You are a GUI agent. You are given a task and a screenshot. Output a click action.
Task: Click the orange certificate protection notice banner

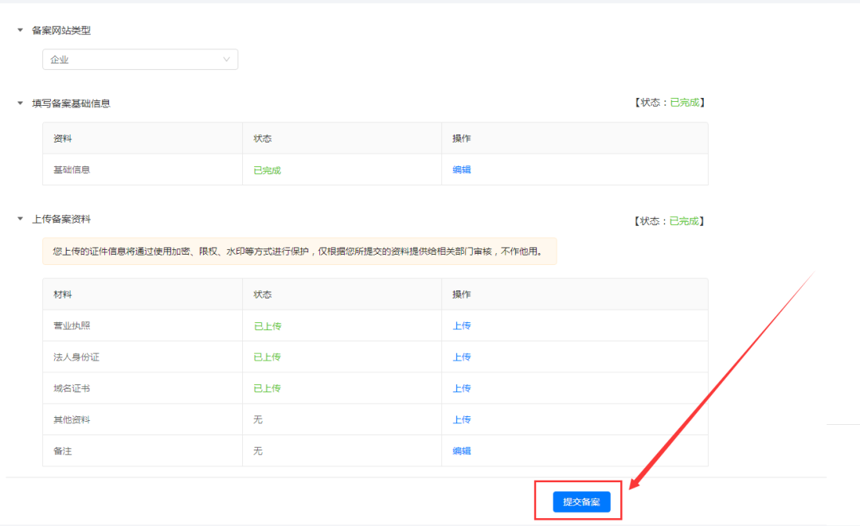[x=299, y=251]
